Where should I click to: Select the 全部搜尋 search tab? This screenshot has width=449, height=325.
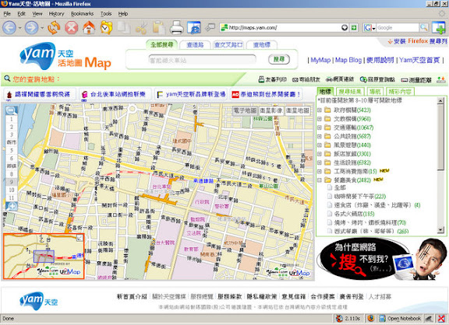tap(162, 44)
